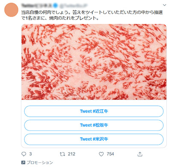171x168 pixels.
Task: Click the like count 754
Action: point(110,154)
